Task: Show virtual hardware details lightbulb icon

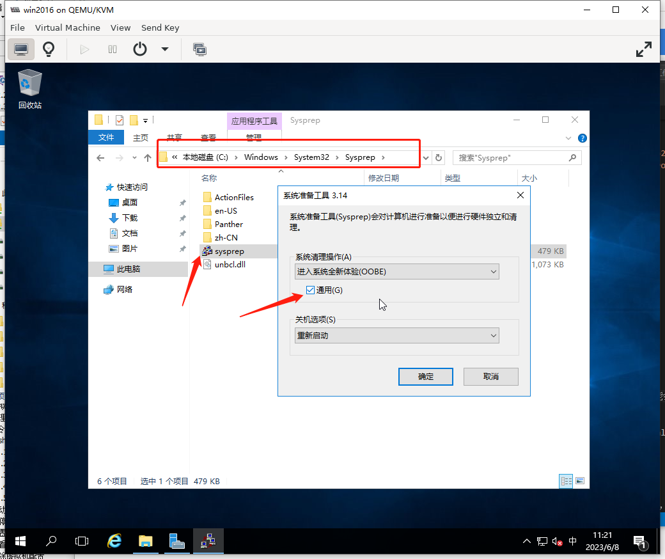Action: pos(48,49)
